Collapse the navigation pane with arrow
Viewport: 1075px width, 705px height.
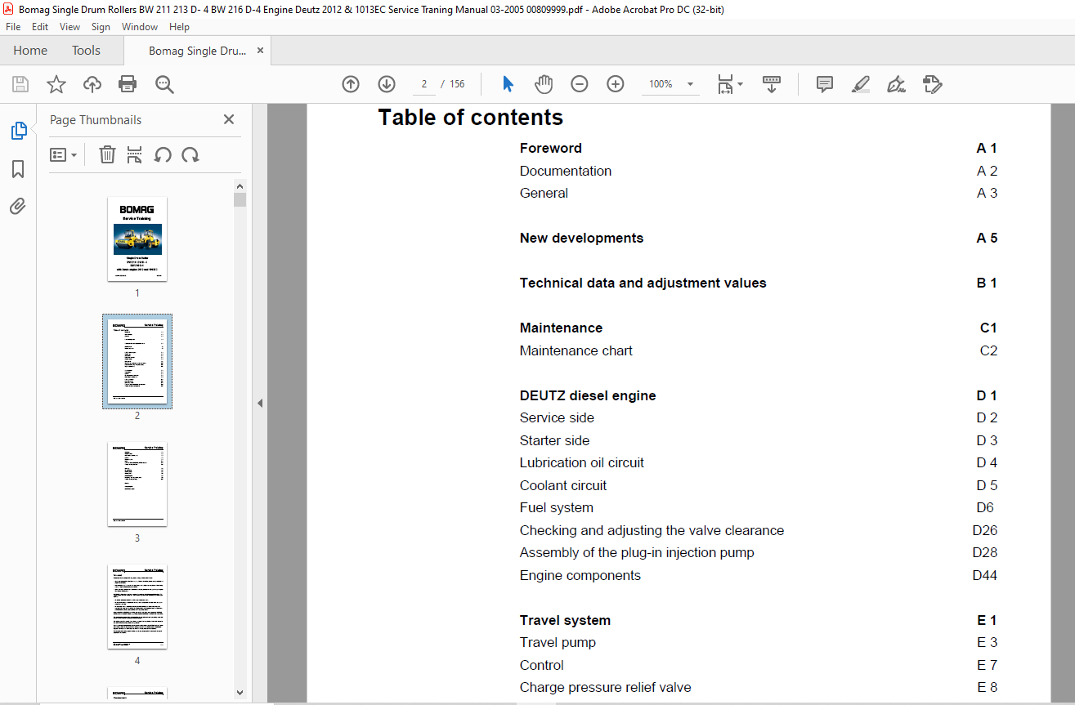(260, 403)
